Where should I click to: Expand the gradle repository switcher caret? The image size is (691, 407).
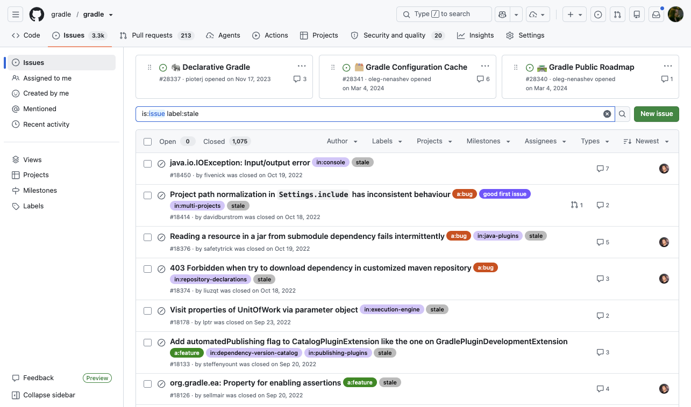click(111, 15)
